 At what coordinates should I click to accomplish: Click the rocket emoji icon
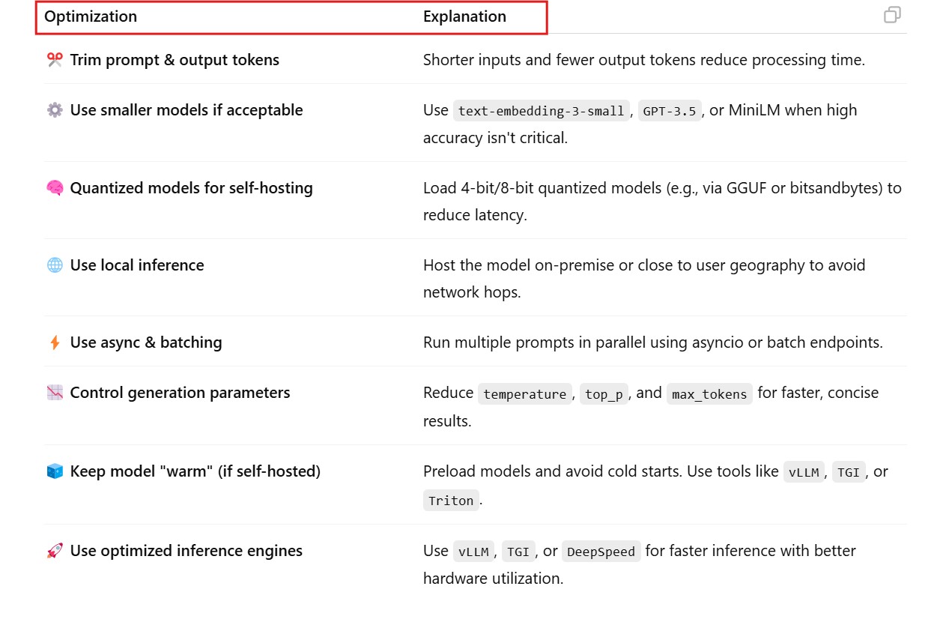tap(55, 551)
